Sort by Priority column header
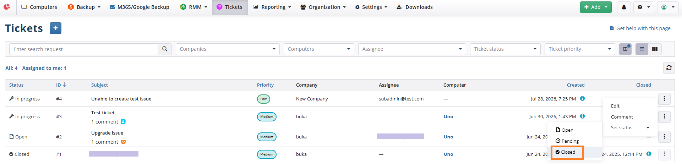Screen dimensions: 682x164 pyautogui.click(x=265, y=85)
